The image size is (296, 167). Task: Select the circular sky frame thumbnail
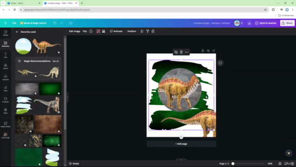[x=24, y=46]
